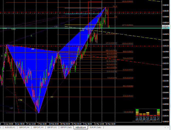This screenshot has width=171, height=130.
Task: Select the red rectangle outline on the chart
Action: click(95, 18)
